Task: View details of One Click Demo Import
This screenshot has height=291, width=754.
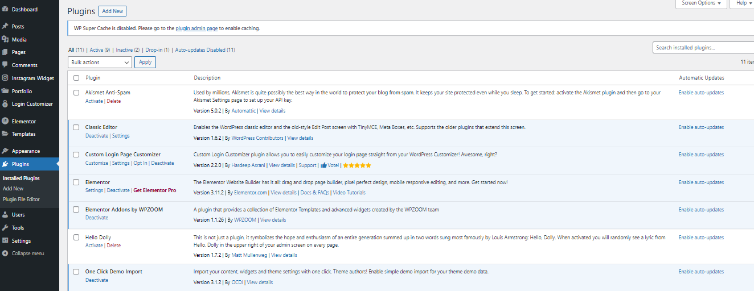Action: coord(260,282)
